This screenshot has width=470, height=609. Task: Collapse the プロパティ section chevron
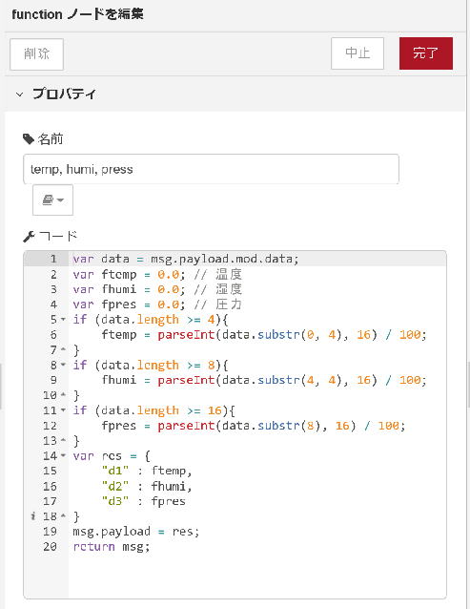coord(19,94)
